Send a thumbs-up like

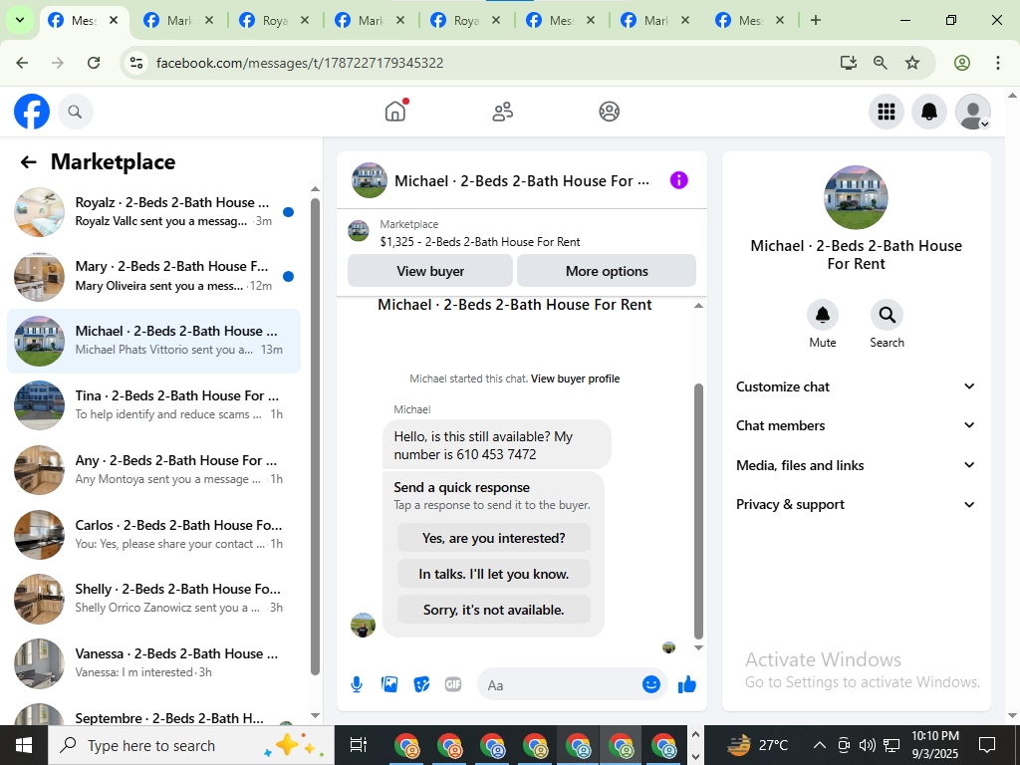click(687, 684)
